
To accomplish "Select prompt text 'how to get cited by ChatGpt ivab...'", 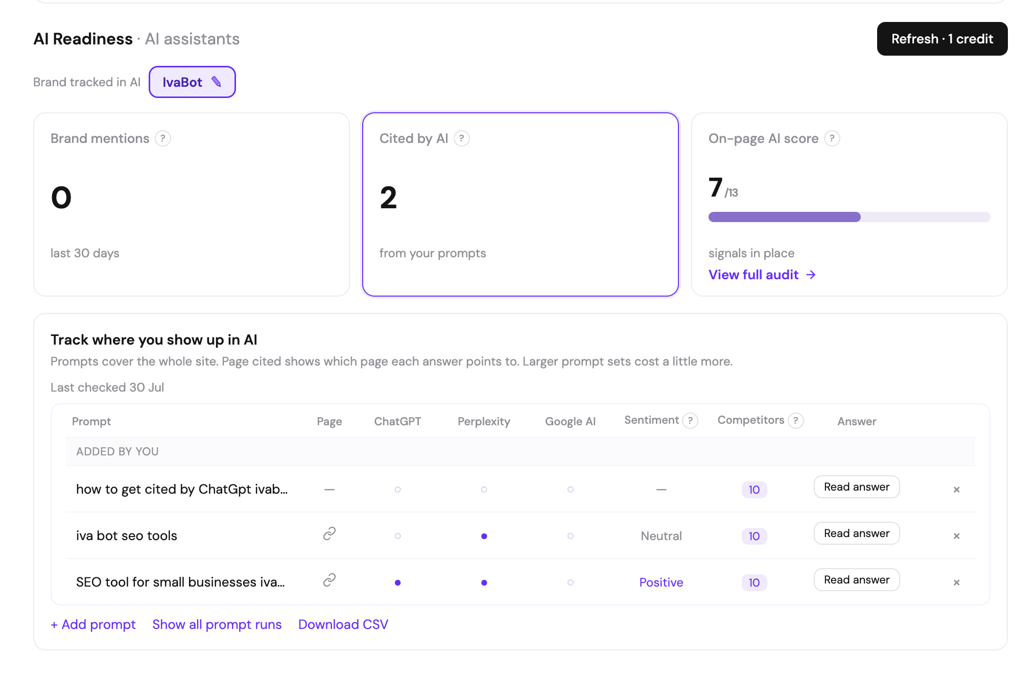I will pos(182,489).
